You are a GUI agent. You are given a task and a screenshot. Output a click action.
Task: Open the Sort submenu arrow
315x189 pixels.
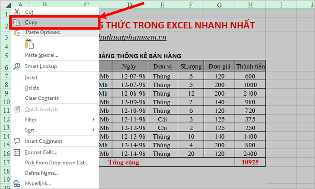[x=94, y=130]
